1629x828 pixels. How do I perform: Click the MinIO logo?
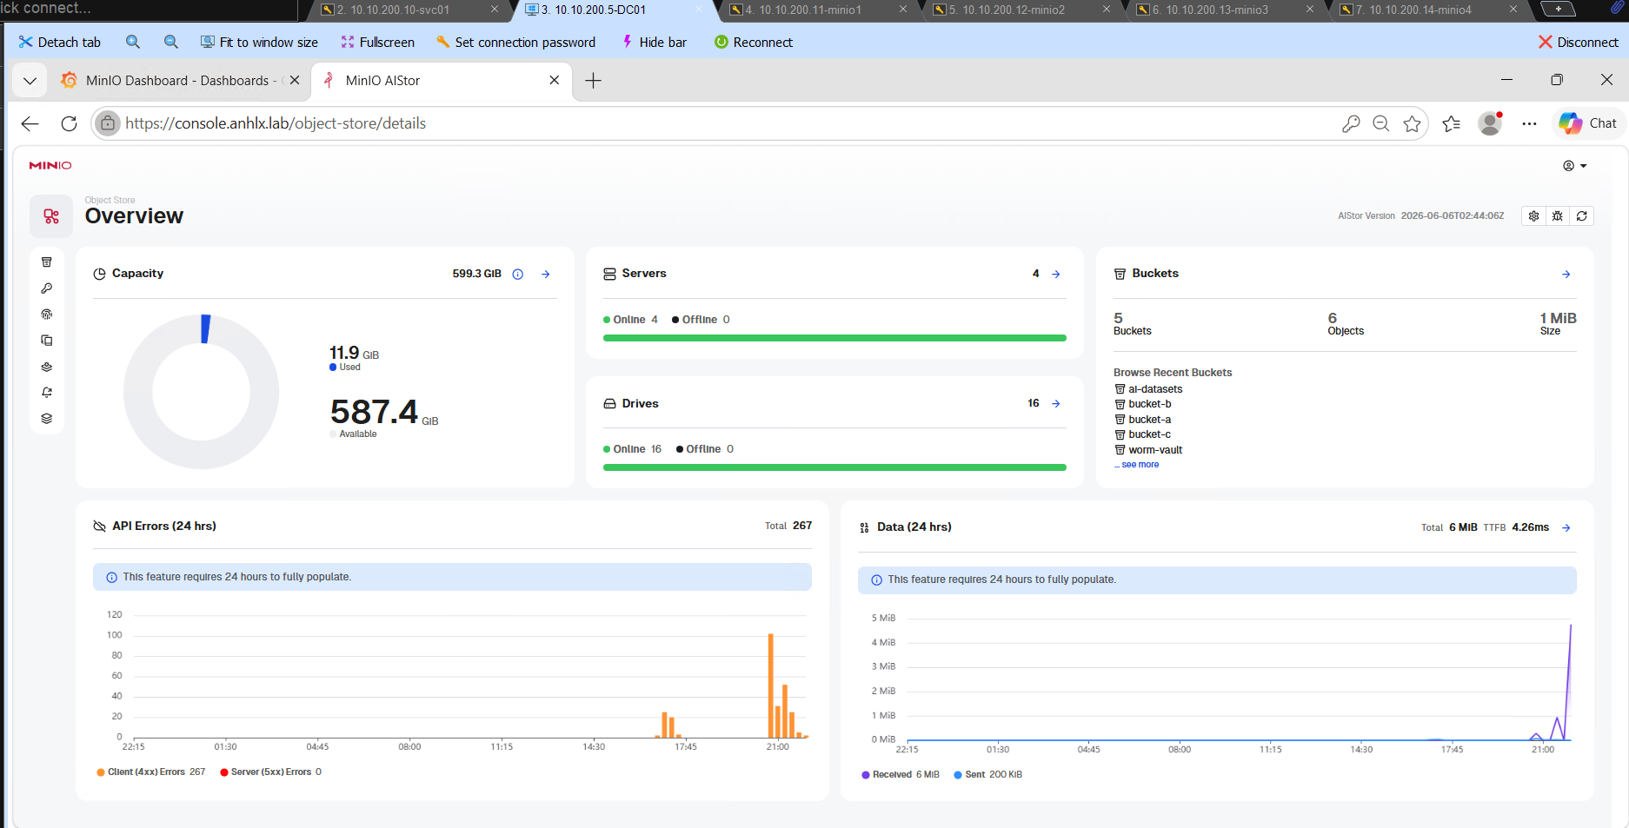50,165
